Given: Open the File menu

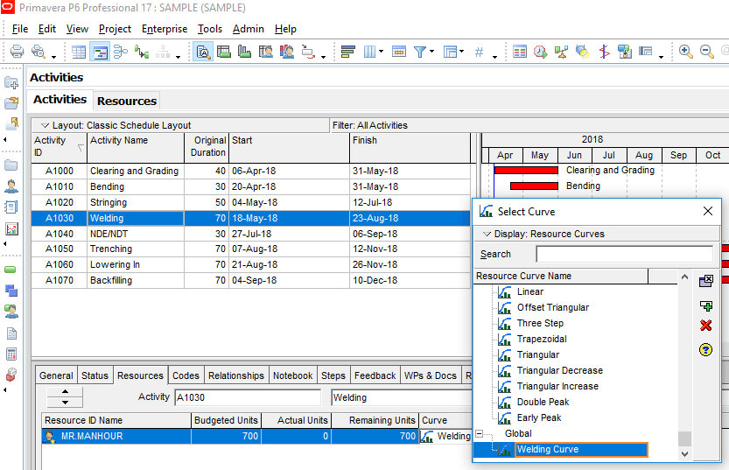Looking at the screenshot, I should tap(20, 29).
